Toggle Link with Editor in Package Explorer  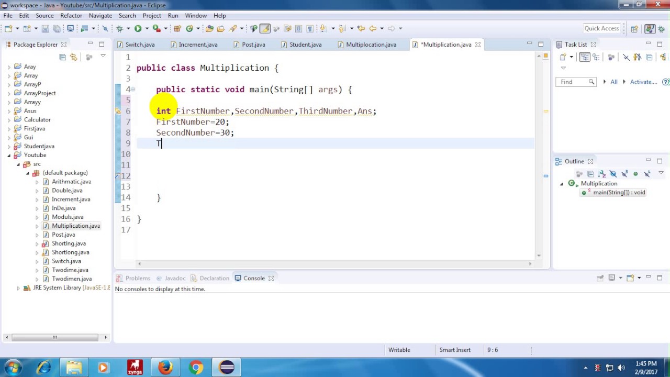click(74, 57)
